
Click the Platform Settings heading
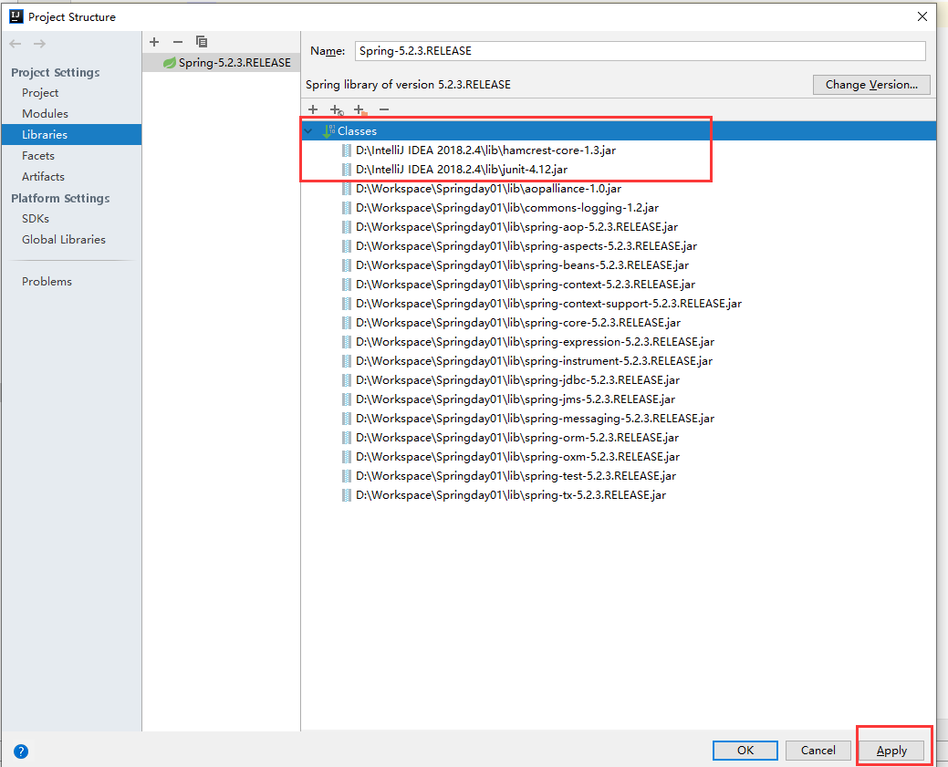(60, 198)
